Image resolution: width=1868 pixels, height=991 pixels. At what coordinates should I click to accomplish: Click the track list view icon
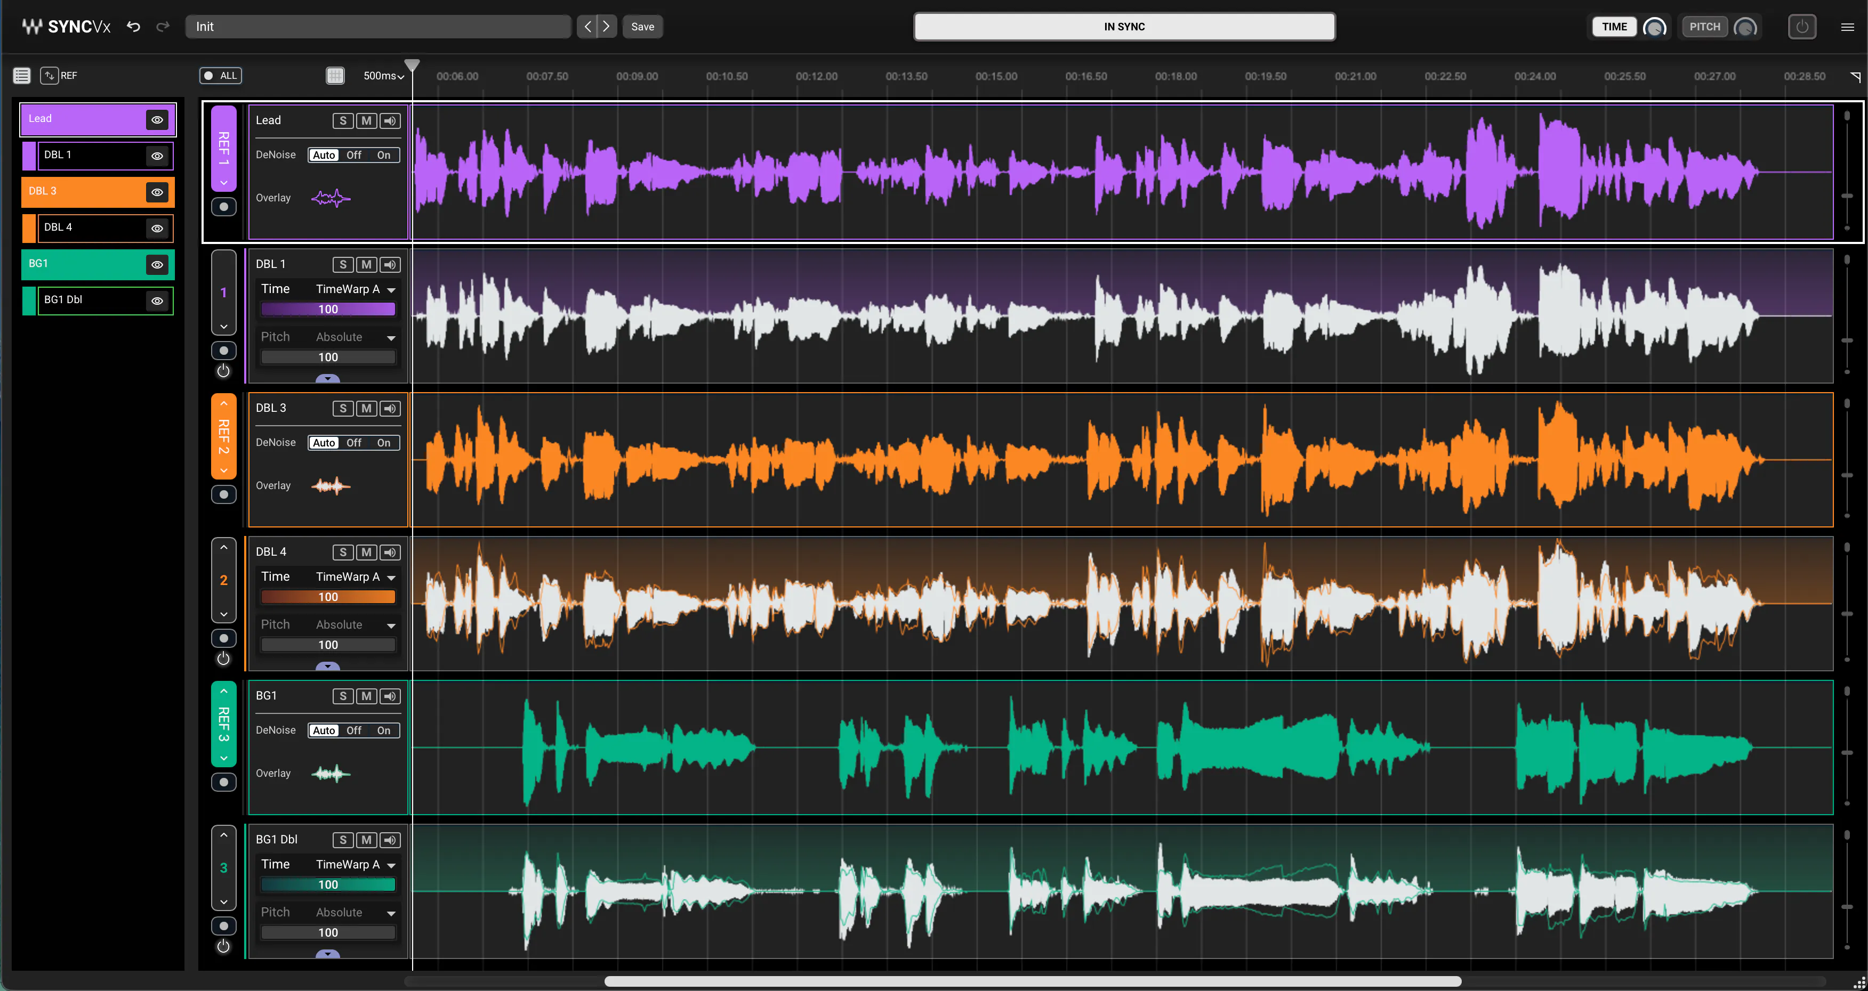22,76
